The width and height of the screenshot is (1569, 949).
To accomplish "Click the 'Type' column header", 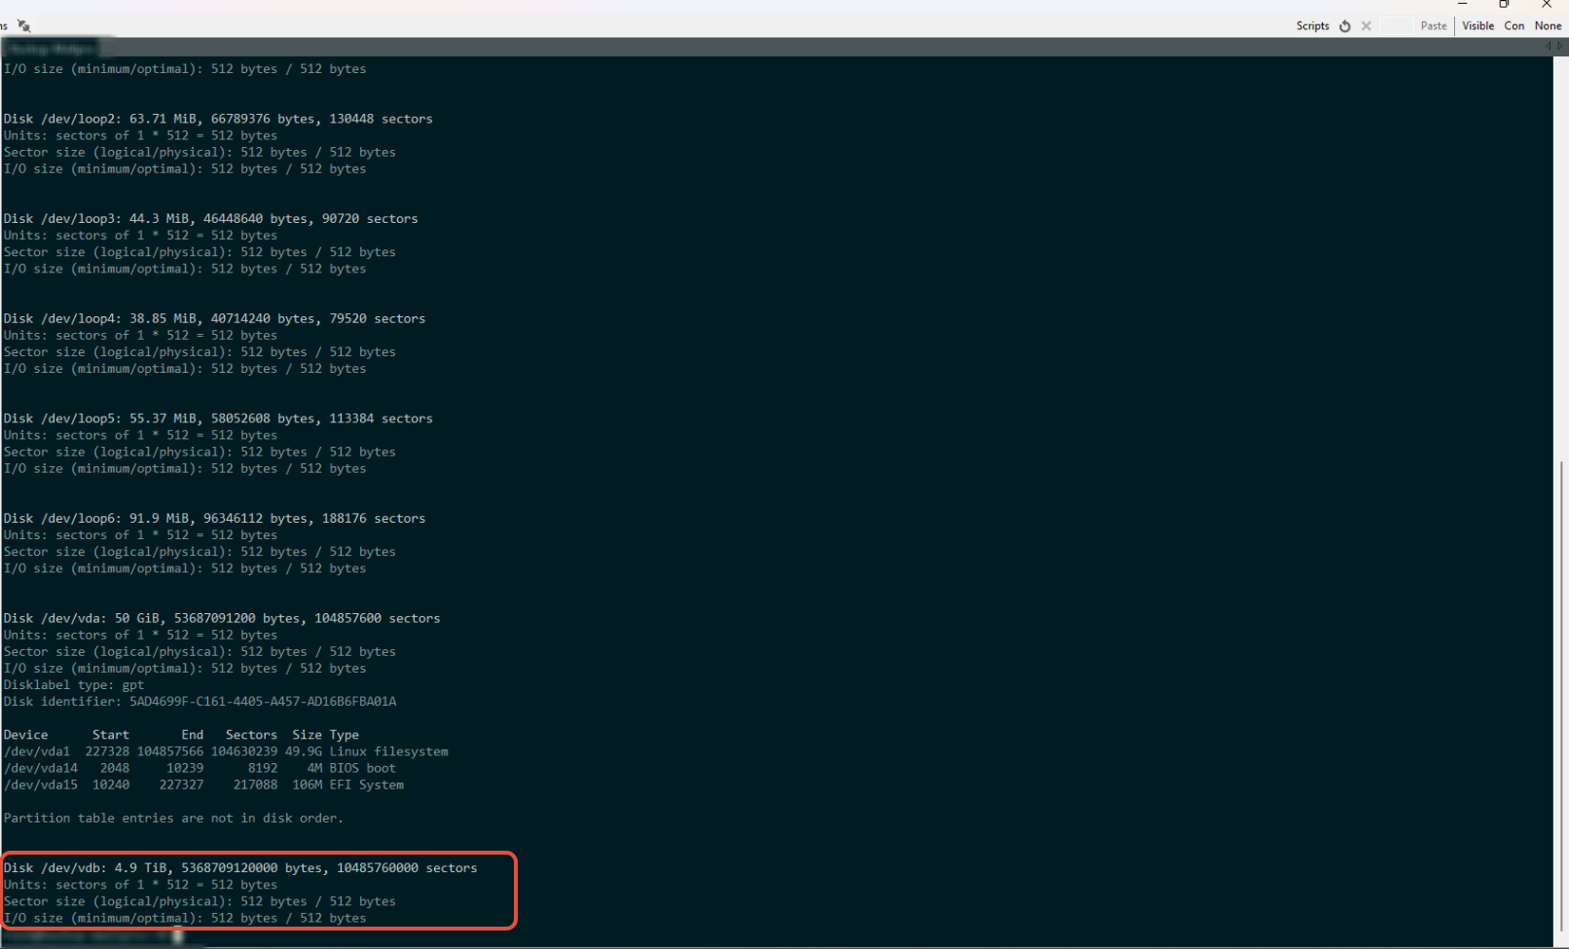I will point(345,735).
